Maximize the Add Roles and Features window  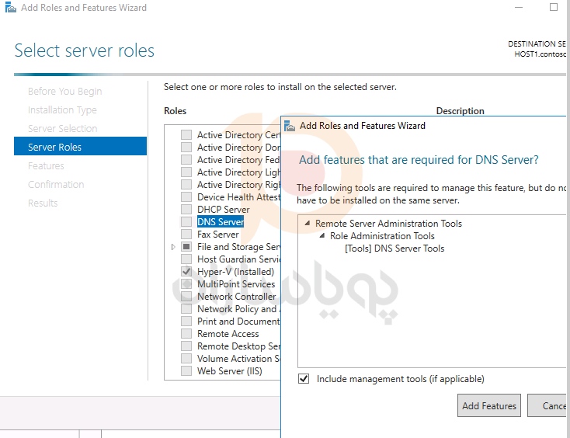pyautogui.click(x=554, y=8)
